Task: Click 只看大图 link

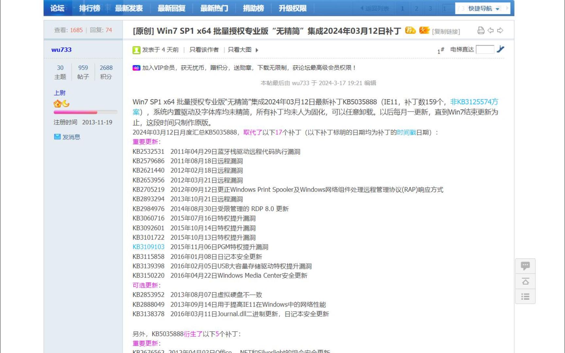Action: click(240, 50)
